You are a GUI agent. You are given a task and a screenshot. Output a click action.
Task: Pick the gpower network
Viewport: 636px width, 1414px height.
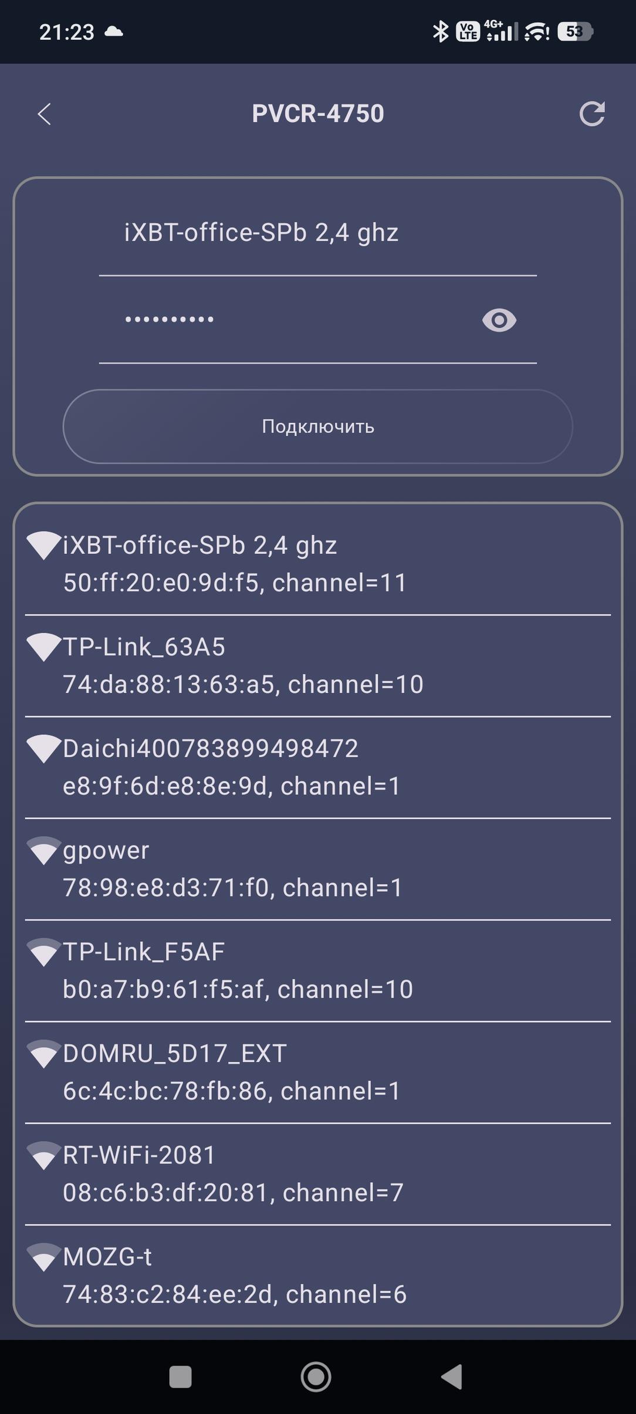[x=318, y=869]
